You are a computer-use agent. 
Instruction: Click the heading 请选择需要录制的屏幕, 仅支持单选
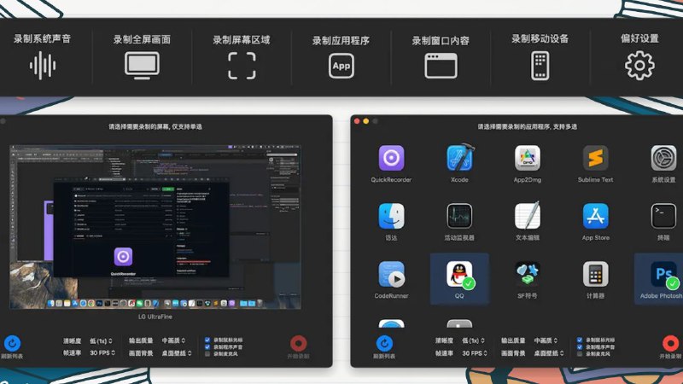(x=155, y=126)
